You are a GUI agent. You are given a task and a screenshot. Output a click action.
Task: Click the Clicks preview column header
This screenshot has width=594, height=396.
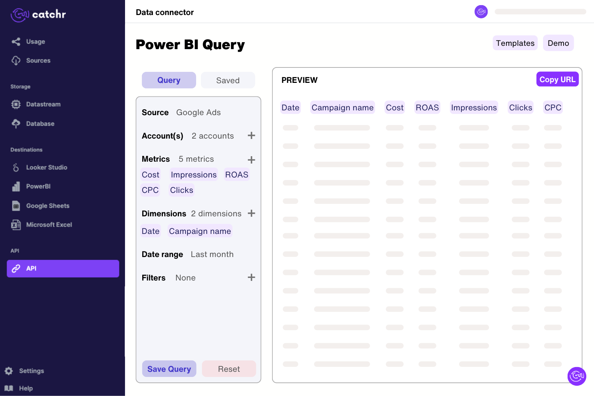521,107
